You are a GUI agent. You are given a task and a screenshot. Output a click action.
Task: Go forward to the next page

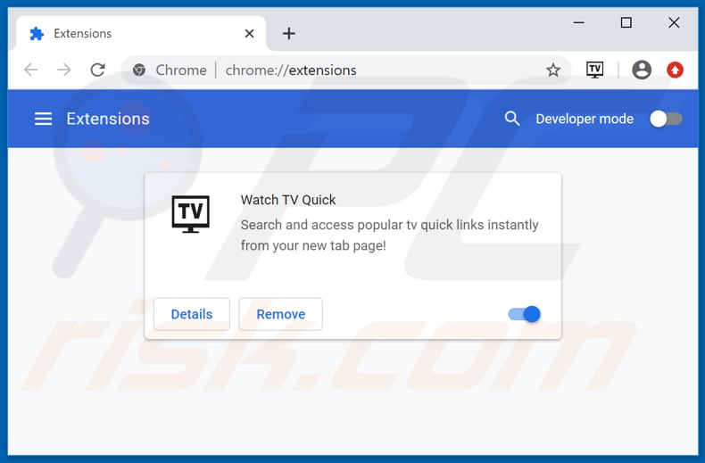click(64, 70)
